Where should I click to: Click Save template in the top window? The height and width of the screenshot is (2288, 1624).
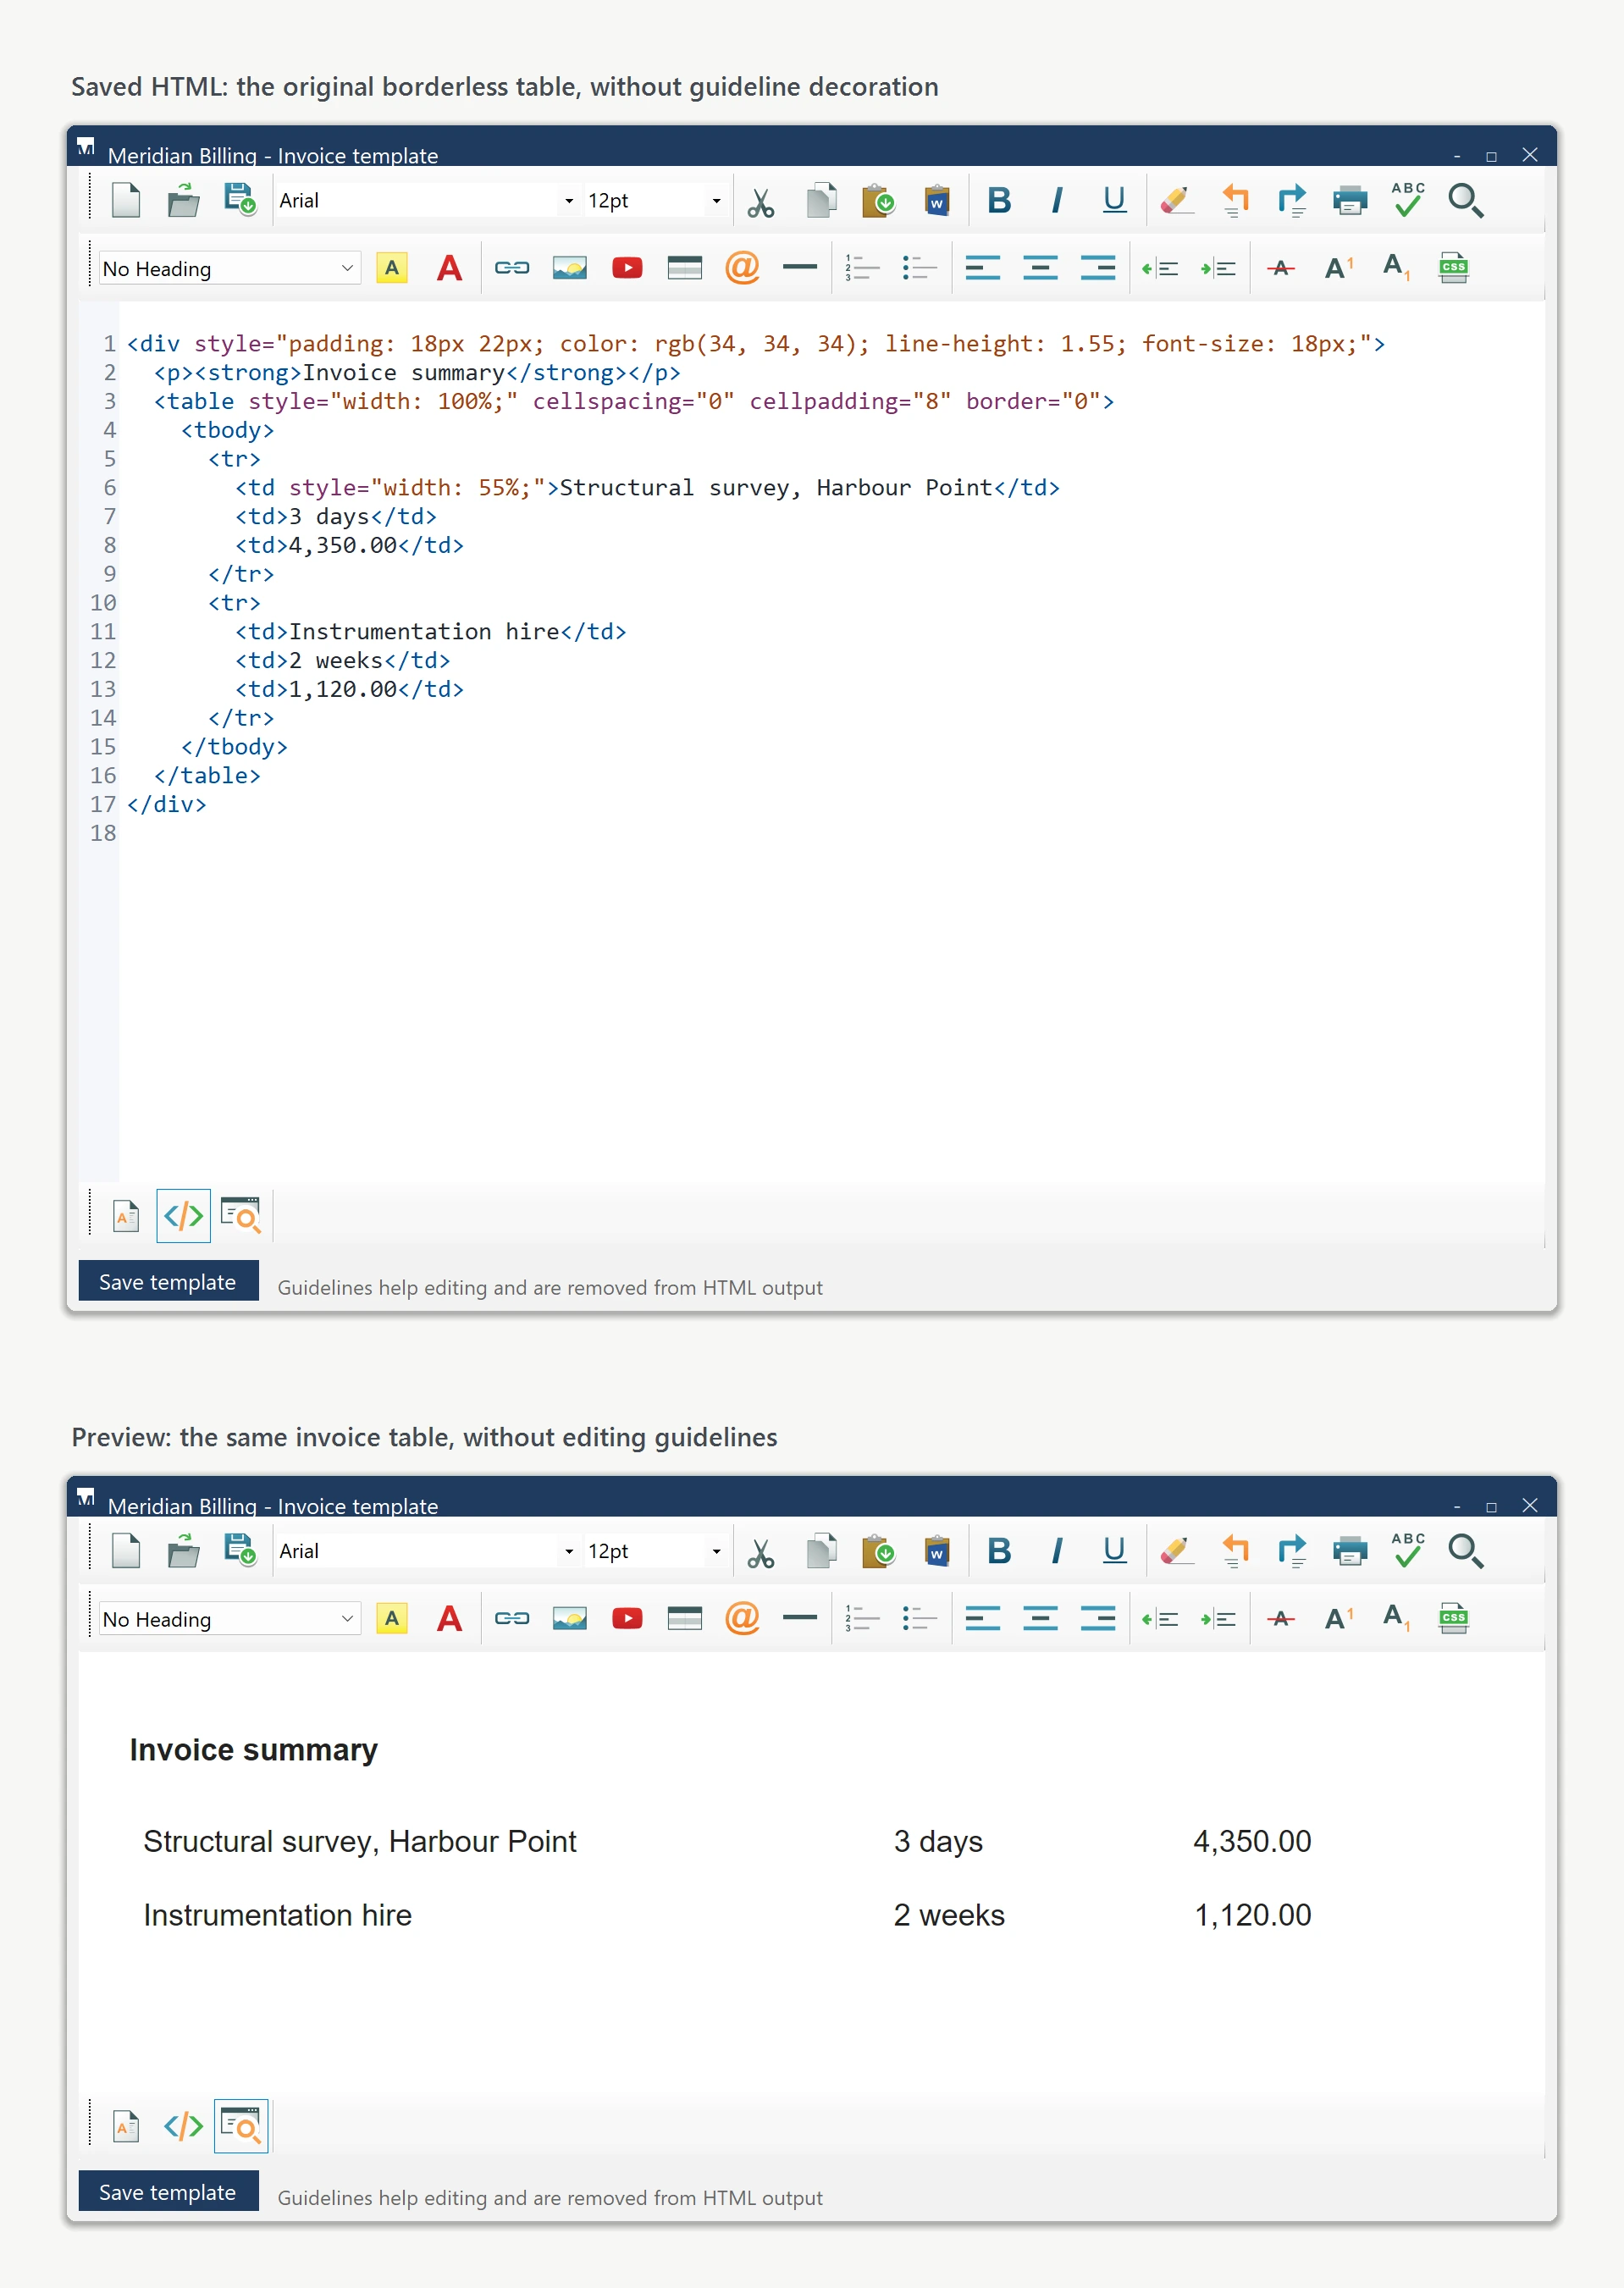point(168,1282)
